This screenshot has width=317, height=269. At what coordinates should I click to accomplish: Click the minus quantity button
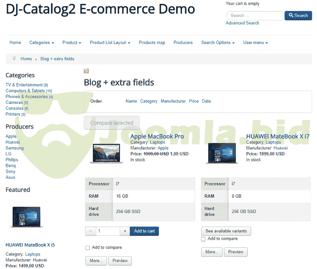[x=90, y=231]
